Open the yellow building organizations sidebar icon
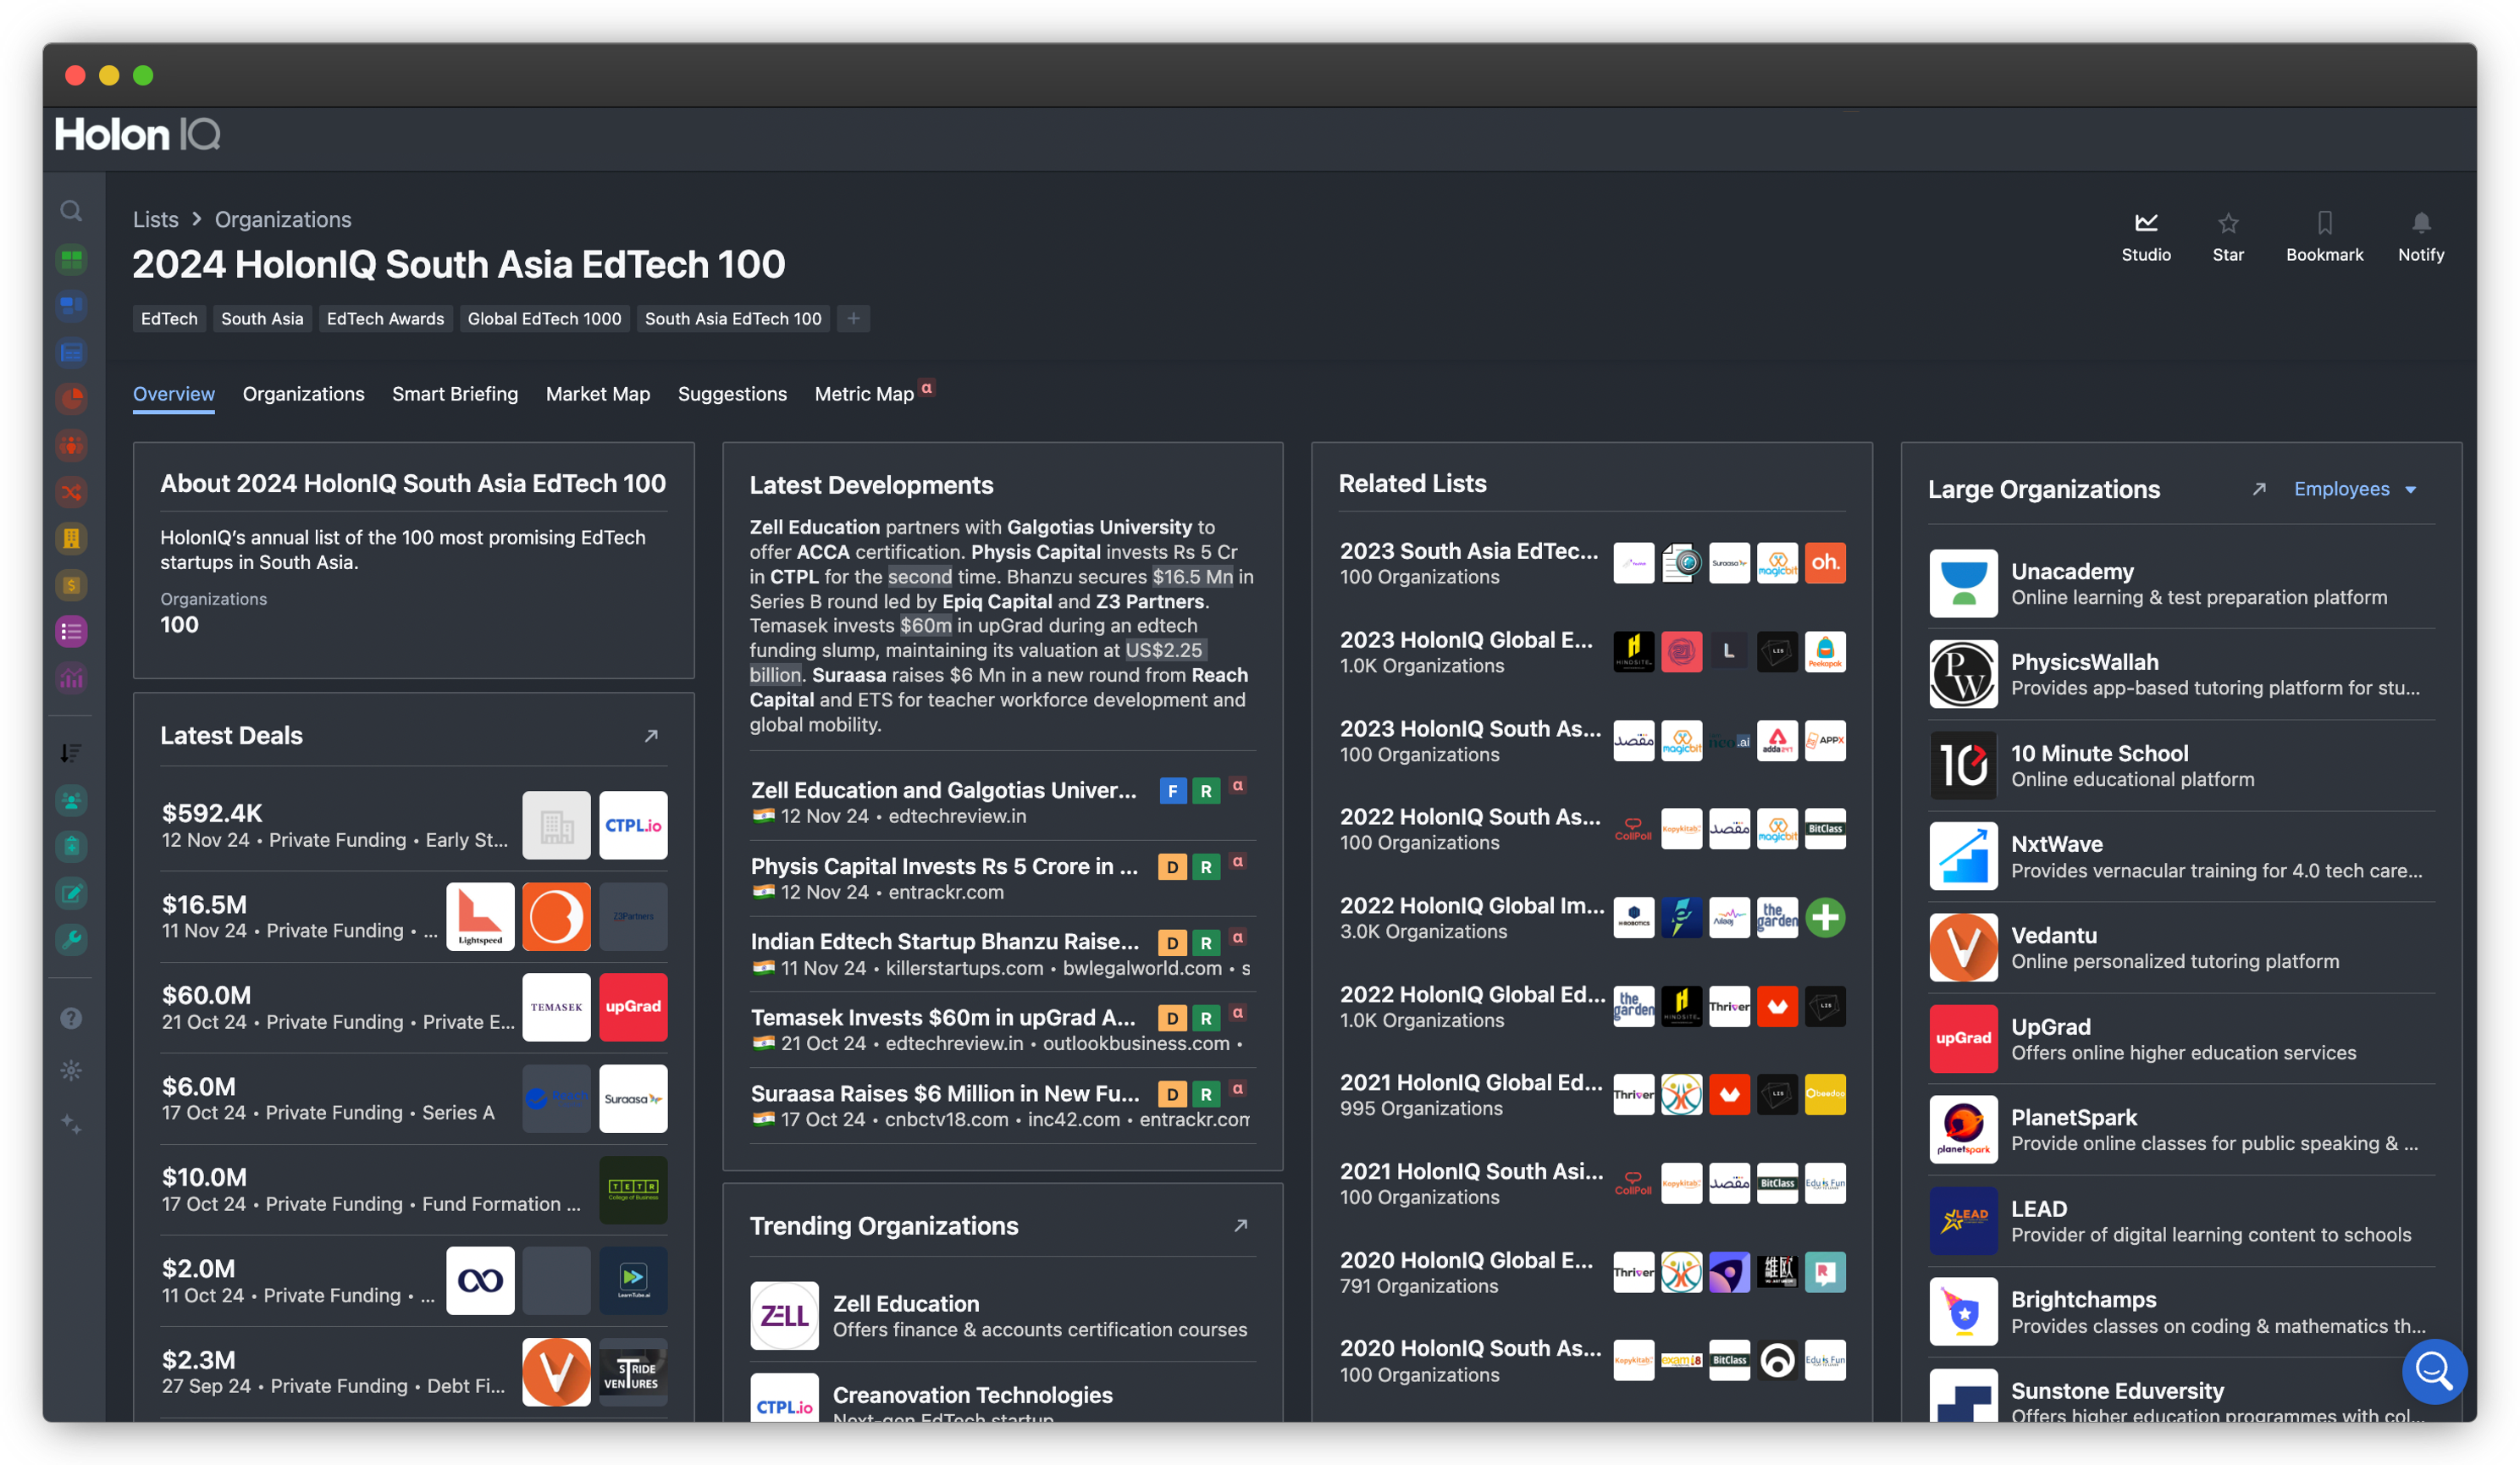This screenshot has width=2520, height=1465. pos(71,539)
